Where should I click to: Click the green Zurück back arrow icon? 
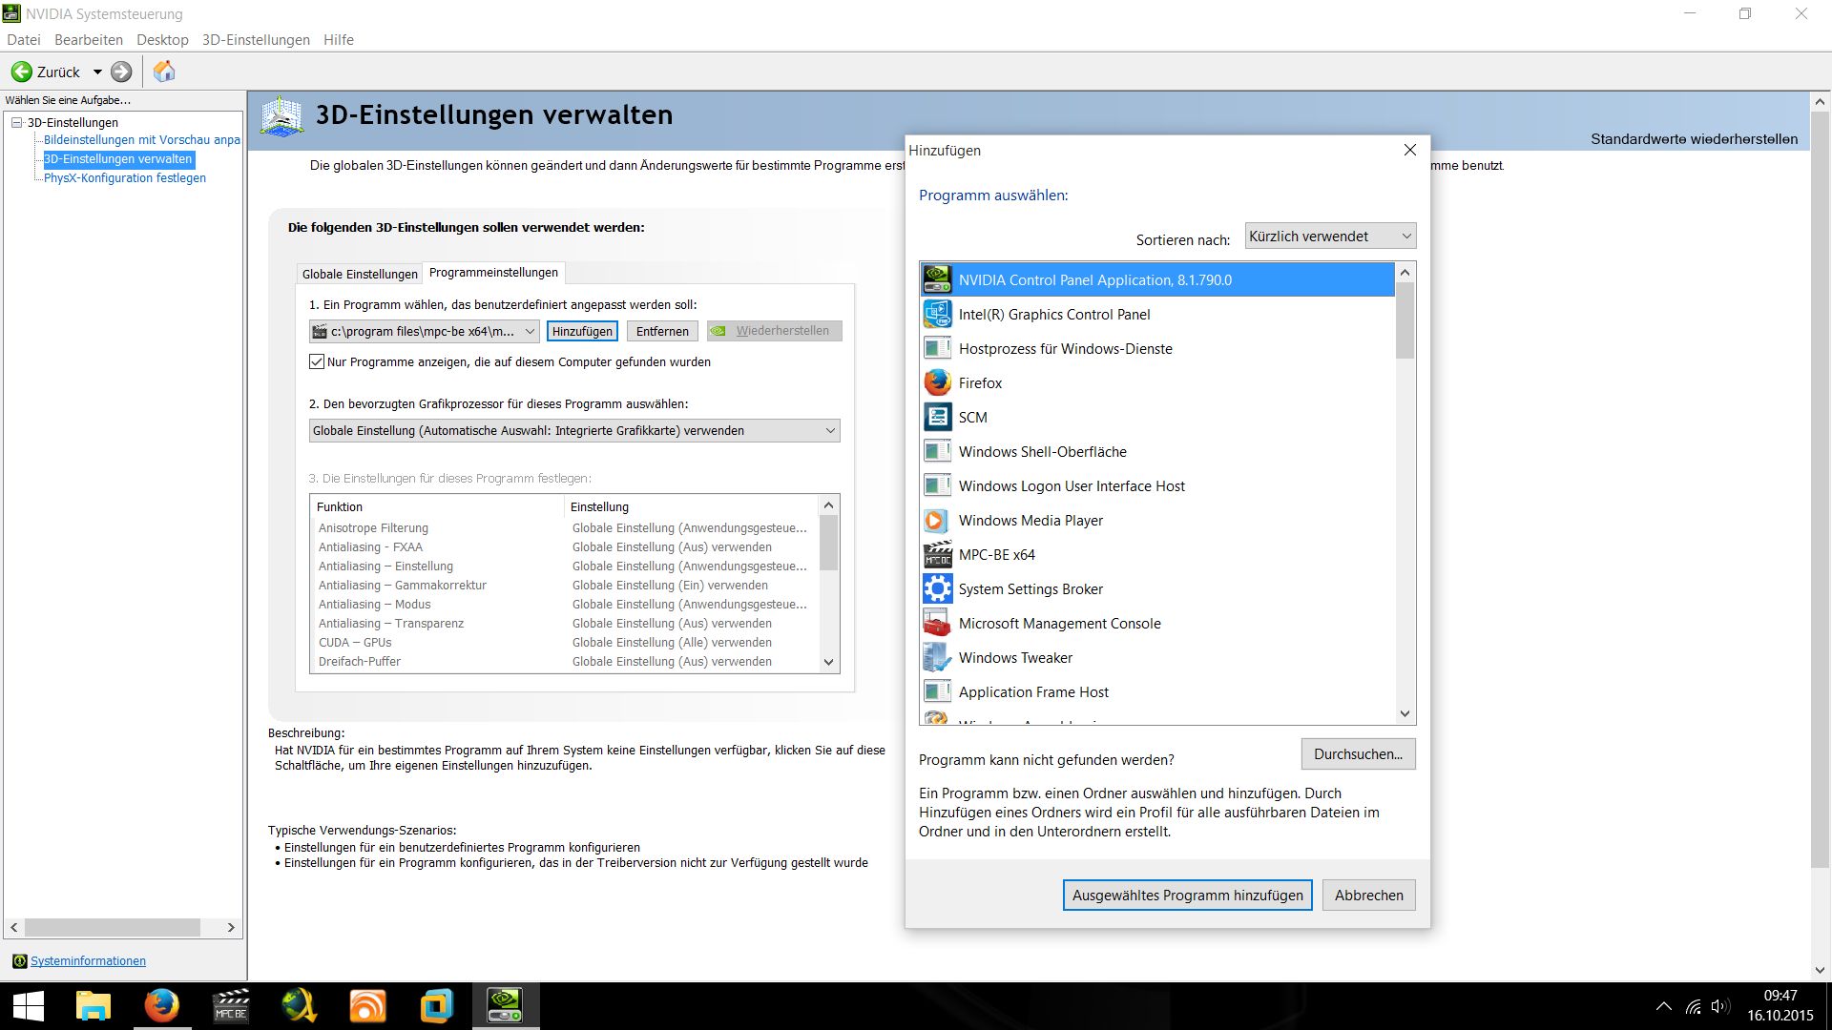click(x=21, y=72)
